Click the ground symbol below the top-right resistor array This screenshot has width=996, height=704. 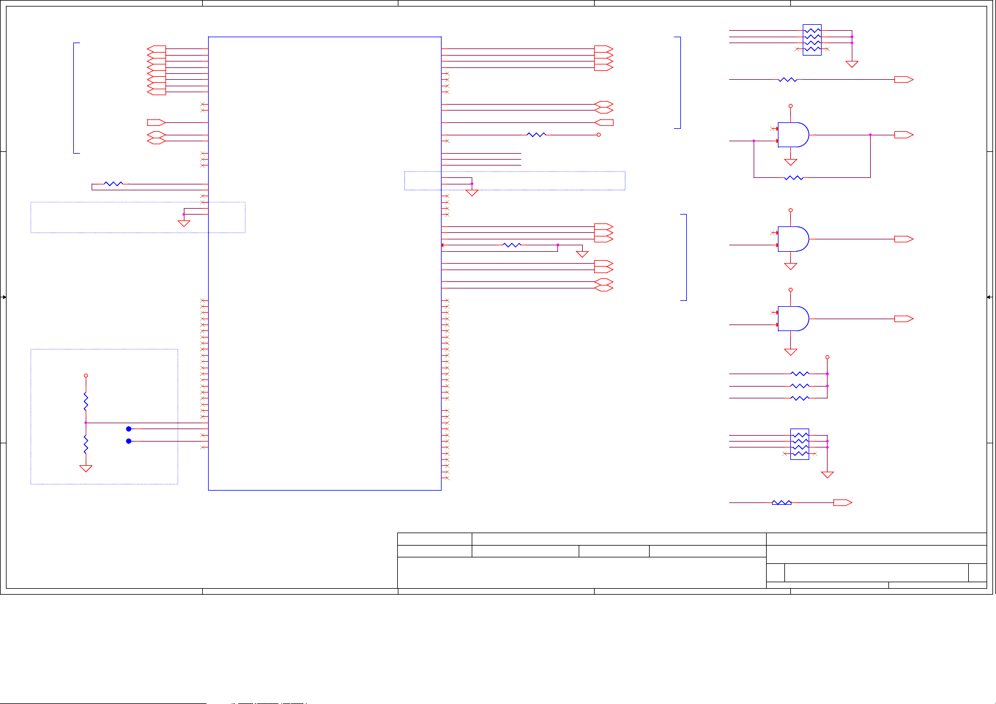[x=852, y=64]
